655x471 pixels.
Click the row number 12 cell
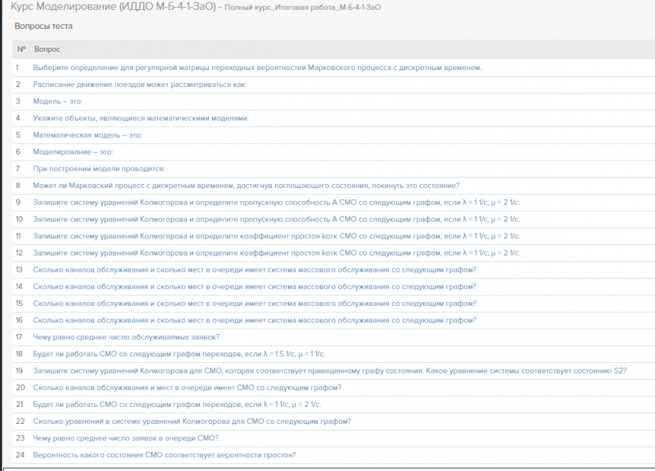[x=19, y=253]
